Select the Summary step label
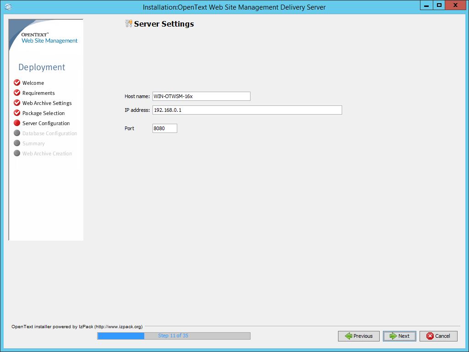 33,143
